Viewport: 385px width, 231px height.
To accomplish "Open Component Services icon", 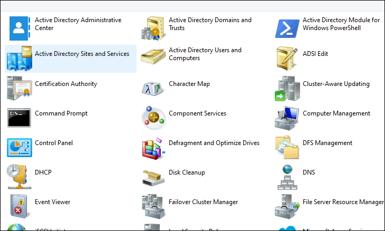I will (x=153, y=118).
